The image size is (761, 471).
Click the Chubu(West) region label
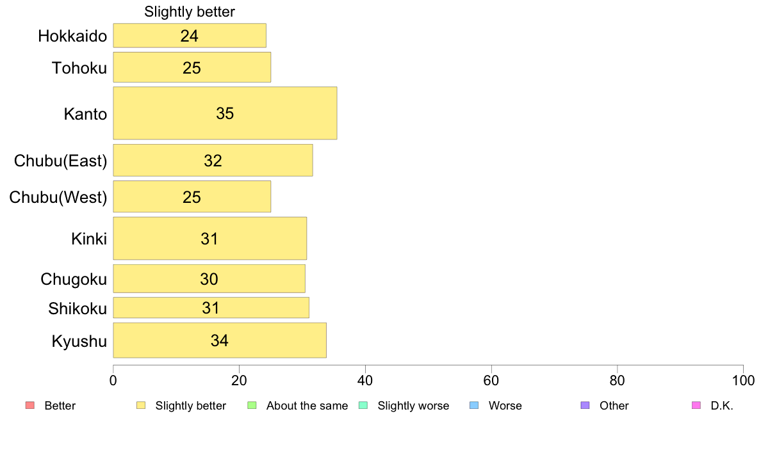[58, 197]
